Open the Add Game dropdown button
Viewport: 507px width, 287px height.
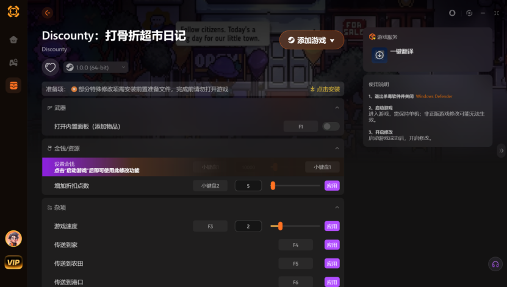[311, 40]
